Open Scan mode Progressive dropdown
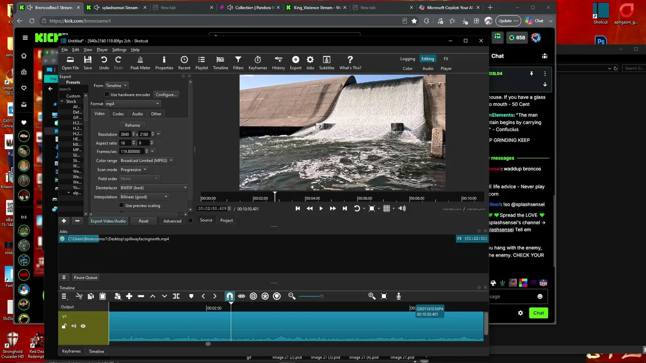 tap(134, 169)
